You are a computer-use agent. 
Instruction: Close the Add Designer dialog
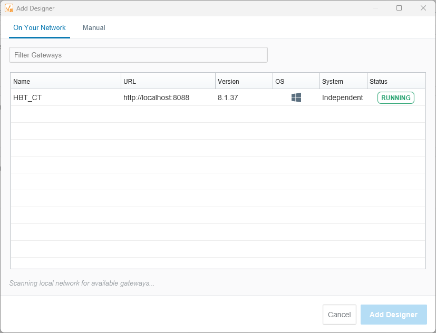[423, 8]
